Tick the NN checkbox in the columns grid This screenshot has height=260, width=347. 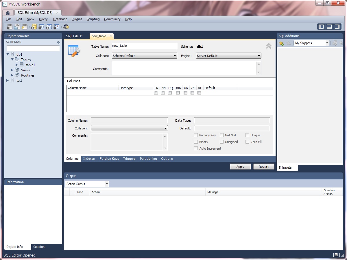pyautogui.click(x=163, y=93)
